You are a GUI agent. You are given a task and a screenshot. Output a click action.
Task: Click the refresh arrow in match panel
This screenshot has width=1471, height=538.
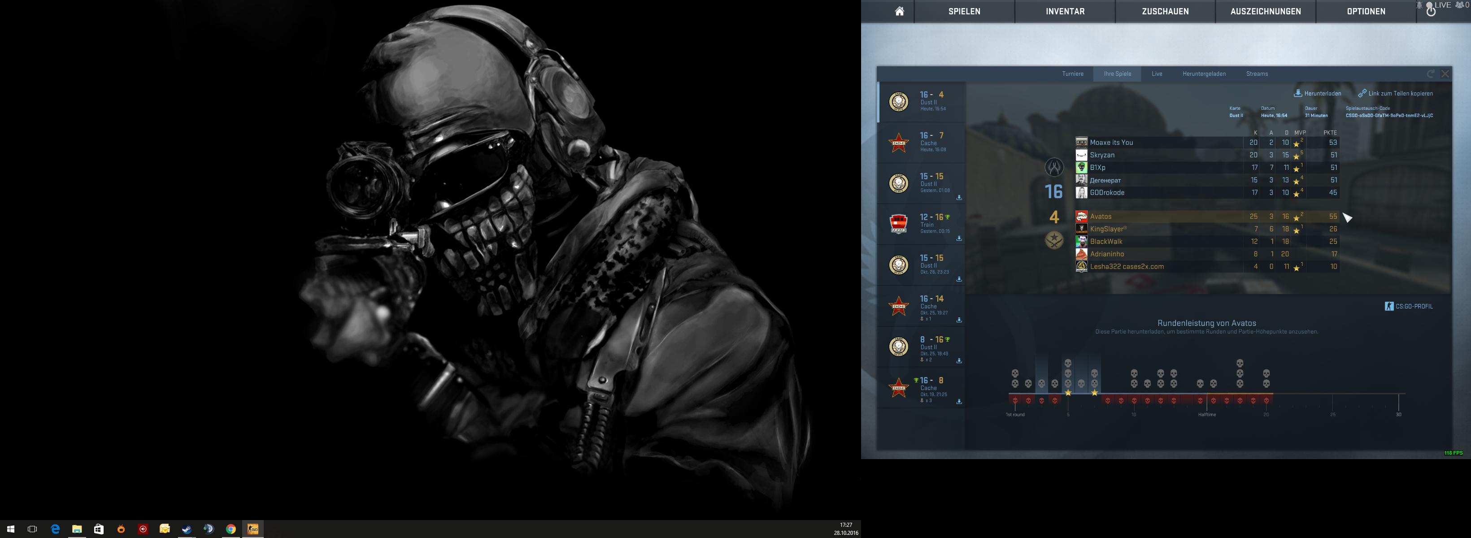point(1431,74)
